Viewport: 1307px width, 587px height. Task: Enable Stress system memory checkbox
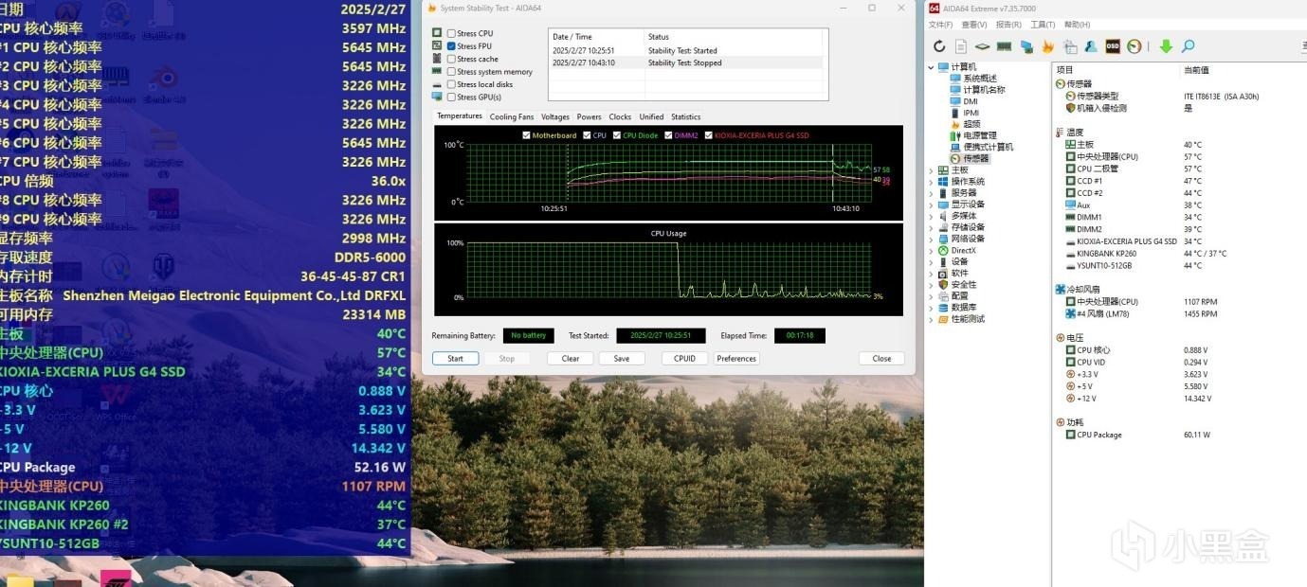(x=451, y=71)
